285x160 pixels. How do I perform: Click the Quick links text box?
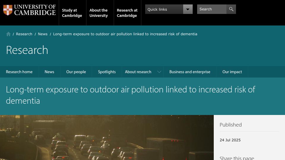[164, 9]
